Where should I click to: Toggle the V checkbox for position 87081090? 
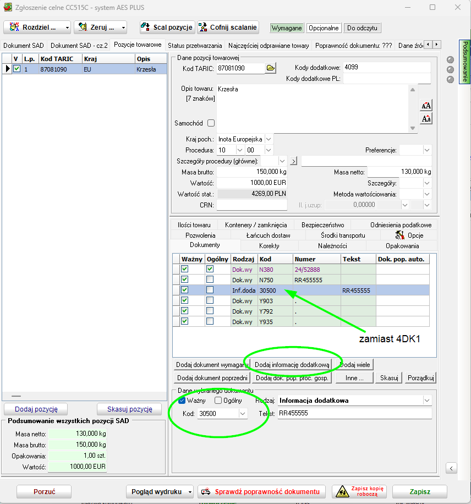tap(17, 68)
